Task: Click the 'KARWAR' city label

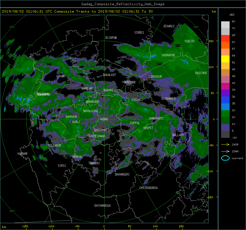Action: pos(22,153)
